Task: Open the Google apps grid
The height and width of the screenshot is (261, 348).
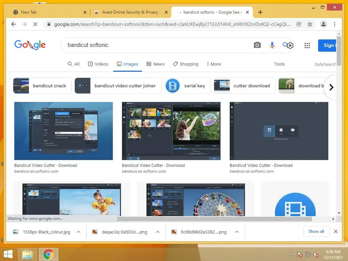Action: pos(307,46)
